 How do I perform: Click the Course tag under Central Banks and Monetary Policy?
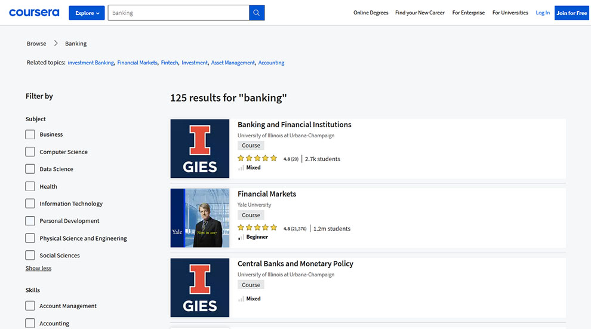[x=251, y=285]
